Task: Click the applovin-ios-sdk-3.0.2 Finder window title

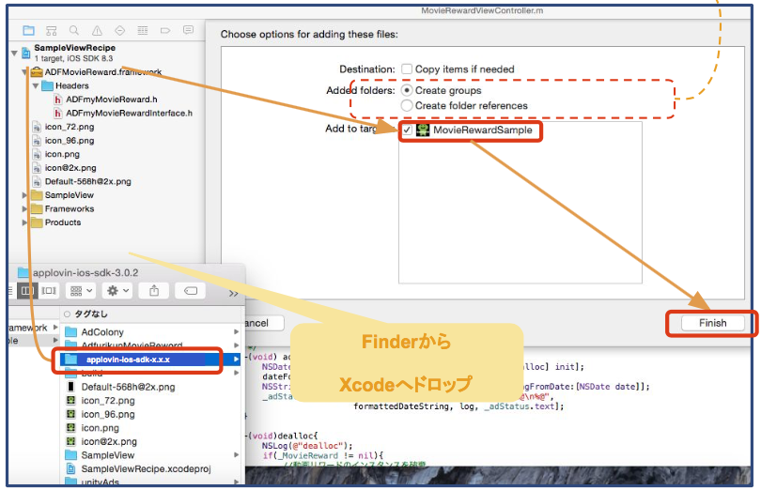Action: pyautogui.click(x=85, y=272)
